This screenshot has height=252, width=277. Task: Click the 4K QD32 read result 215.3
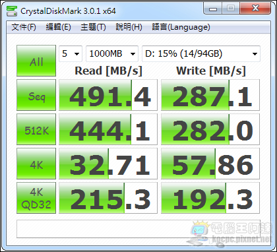point(108,198)
